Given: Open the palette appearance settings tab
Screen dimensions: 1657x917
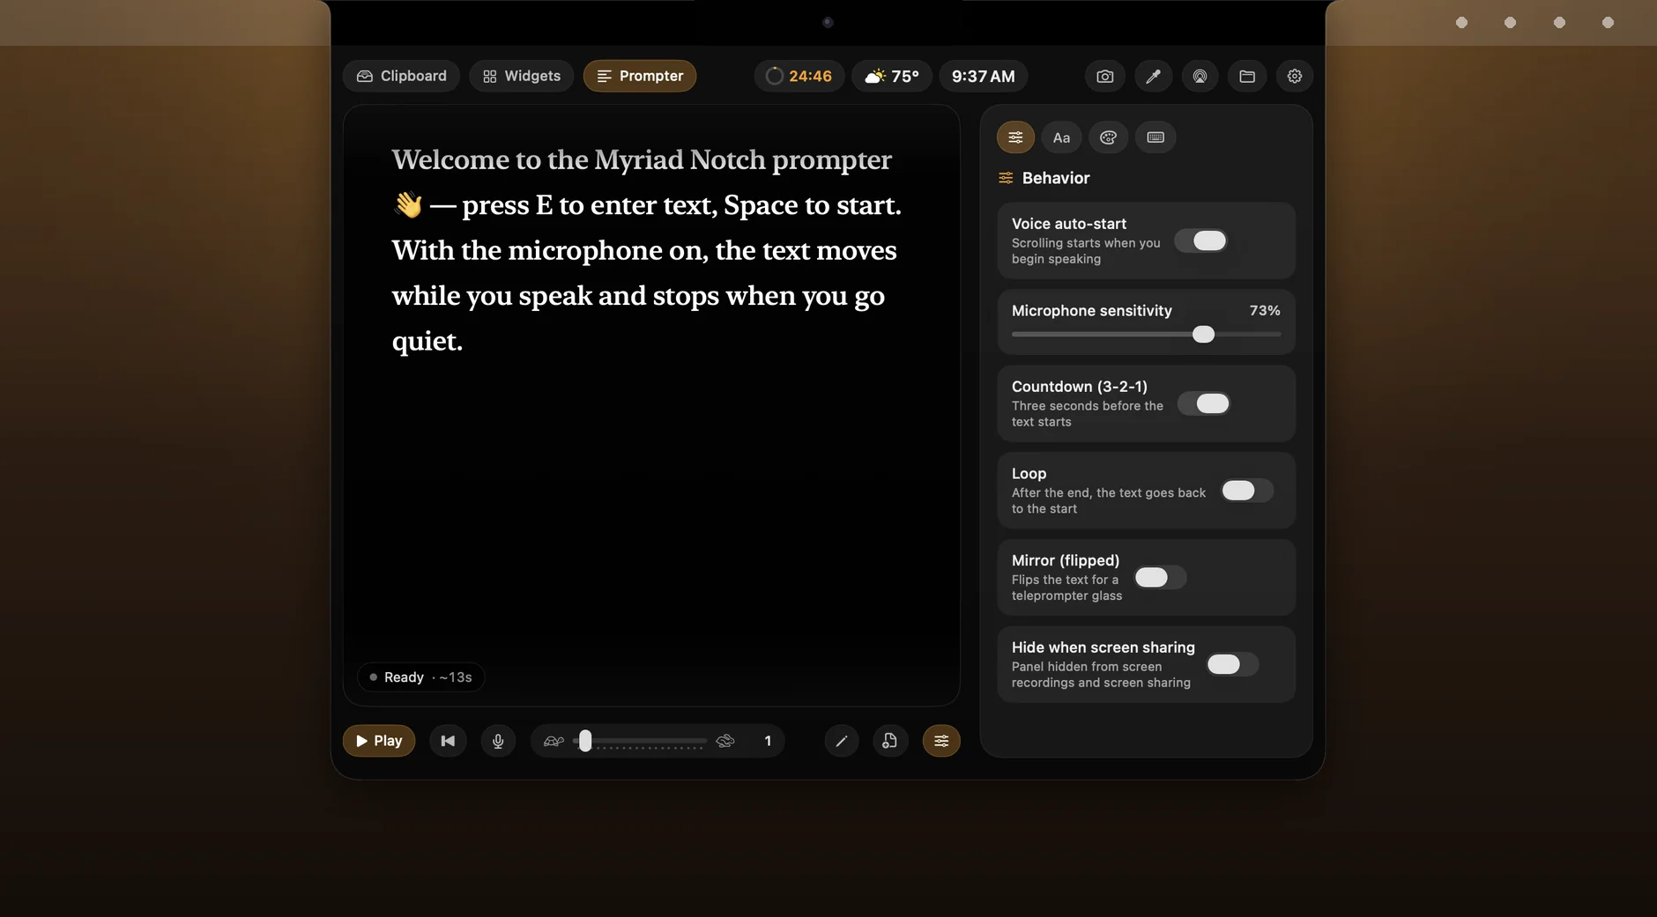Looking at the screenshot, I should coord(1108,137).
